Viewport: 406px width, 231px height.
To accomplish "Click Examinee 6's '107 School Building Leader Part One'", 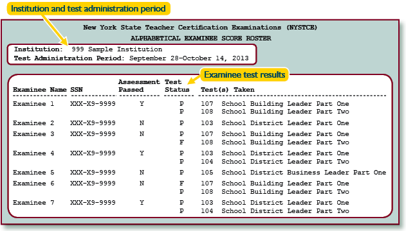I will coord(275,184).
